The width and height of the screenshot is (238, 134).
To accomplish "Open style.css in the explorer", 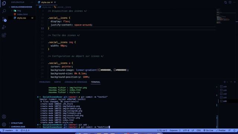I will coord(22,18).
